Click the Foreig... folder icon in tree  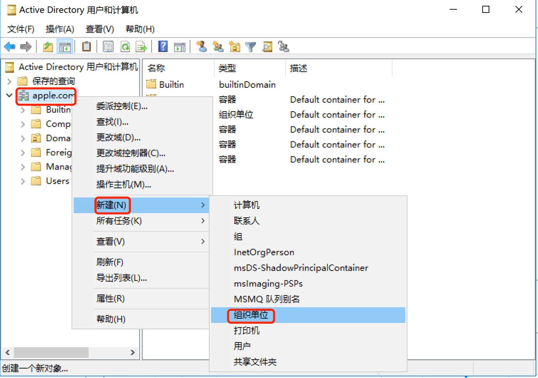tap(36, 152)
